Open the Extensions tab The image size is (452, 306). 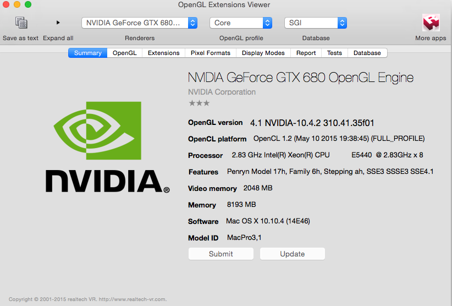pyautogui.click(x=163, y=53)
